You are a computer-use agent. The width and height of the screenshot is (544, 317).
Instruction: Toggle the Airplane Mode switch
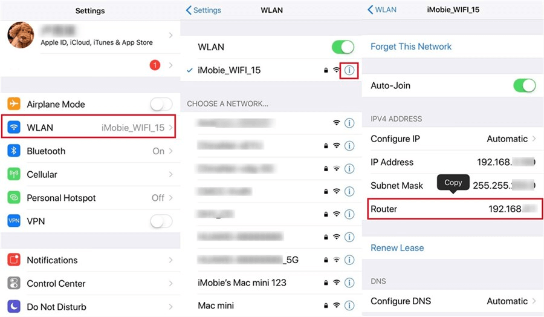161,104
